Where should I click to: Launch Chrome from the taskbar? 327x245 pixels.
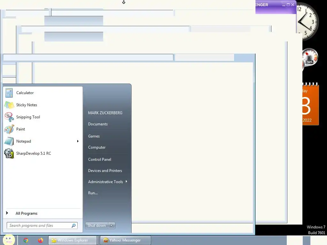click(x=26, y=241)
